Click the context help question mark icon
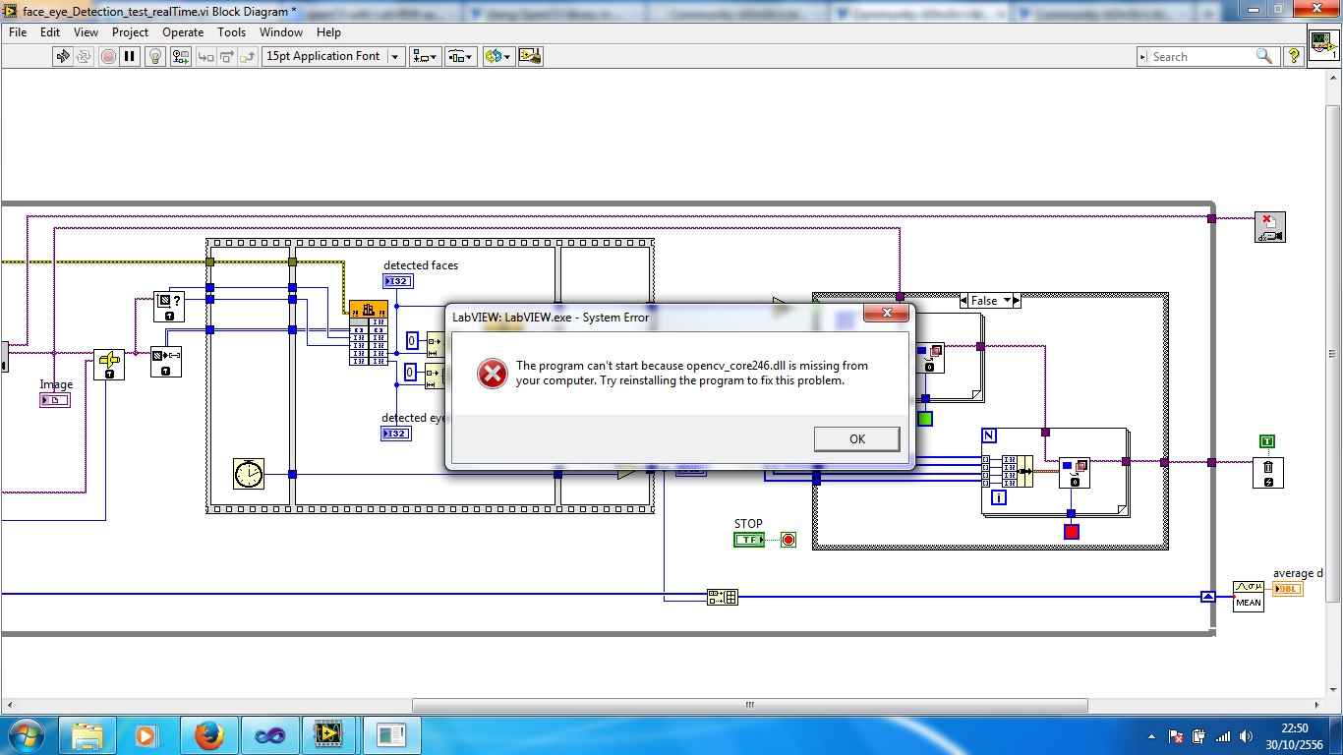This screenshot has height=755, width=1343. coord(1294,56)
